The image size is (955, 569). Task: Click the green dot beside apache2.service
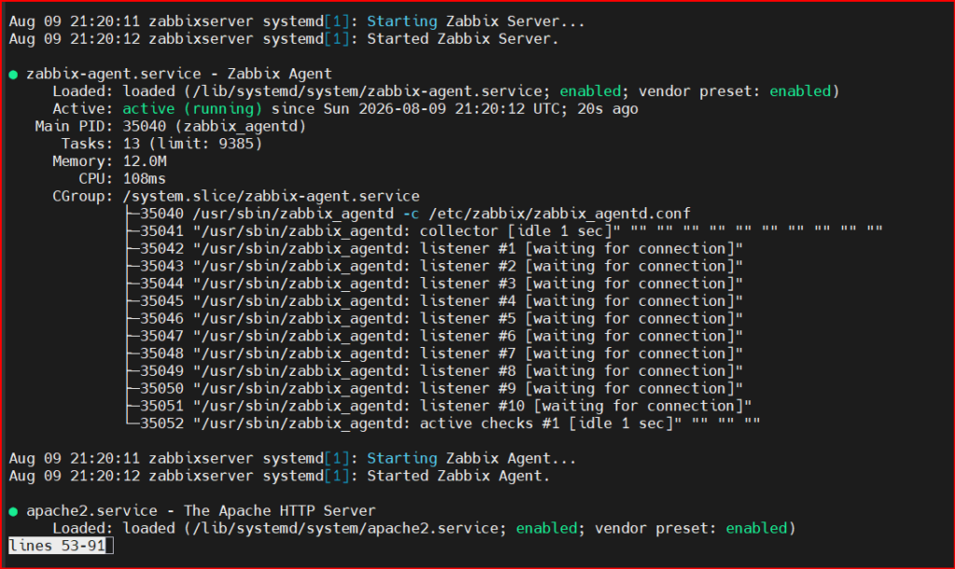pyautogui.click(x=13, y=512)
